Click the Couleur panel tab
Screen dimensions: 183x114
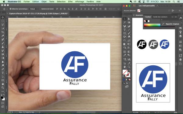tap(148, 17)
